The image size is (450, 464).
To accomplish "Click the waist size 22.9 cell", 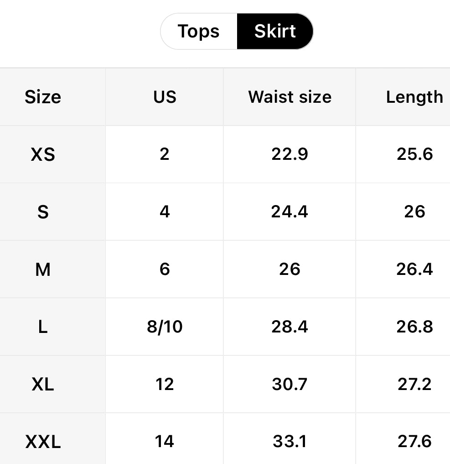I will click(x=289, y=154).
